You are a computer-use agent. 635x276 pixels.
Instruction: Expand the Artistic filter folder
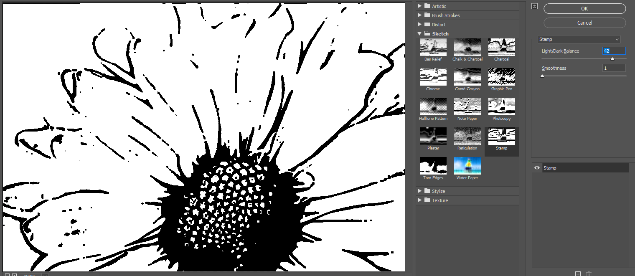(420, 6)
